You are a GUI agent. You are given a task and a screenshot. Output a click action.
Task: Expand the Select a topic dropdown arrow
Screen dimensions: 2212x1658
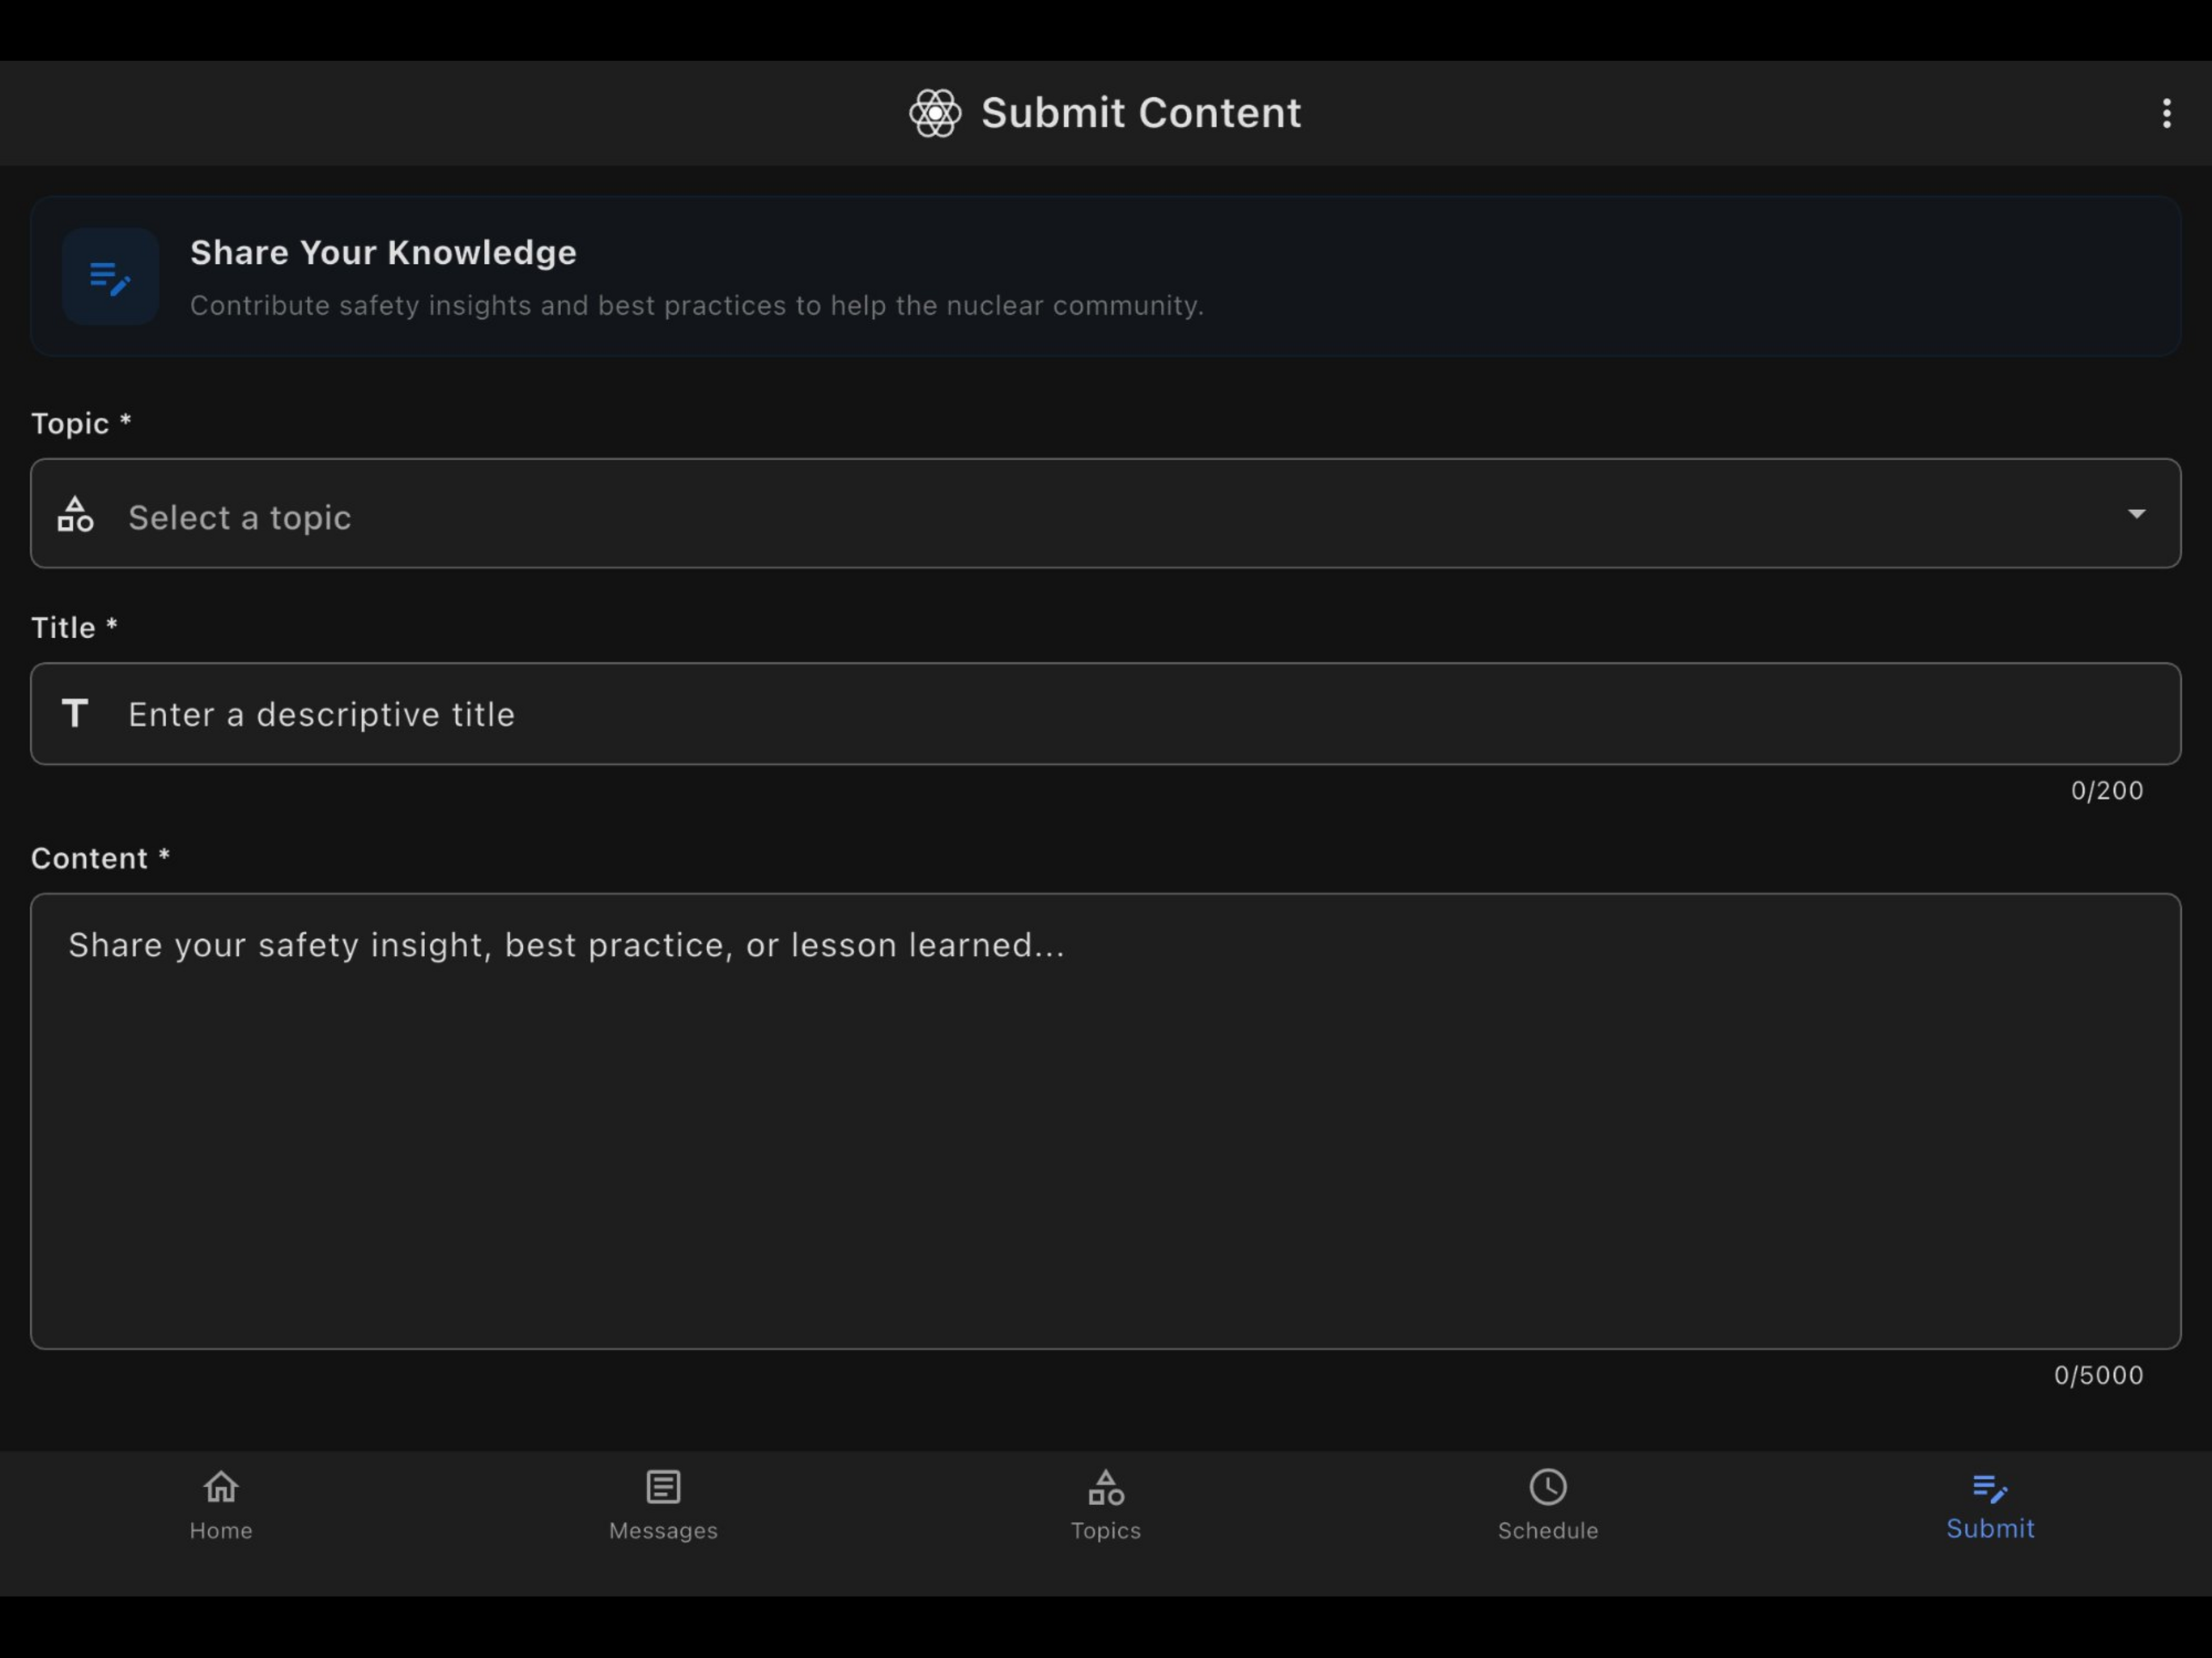tap(2136, 514)
